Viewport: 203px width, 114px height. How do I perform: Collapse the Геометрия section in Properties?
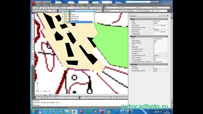[167, 64]
